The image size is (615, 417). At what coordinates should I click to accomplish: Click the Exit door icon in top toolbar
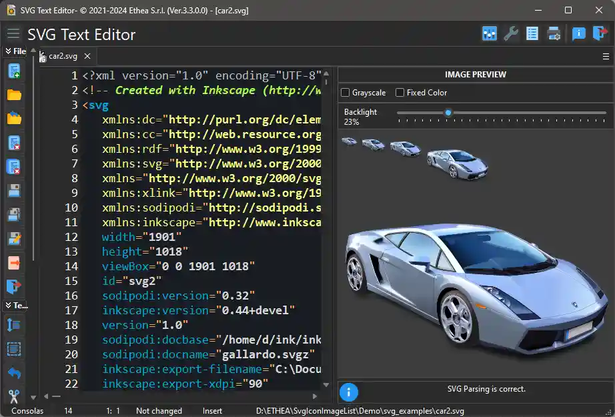[600, 34]
